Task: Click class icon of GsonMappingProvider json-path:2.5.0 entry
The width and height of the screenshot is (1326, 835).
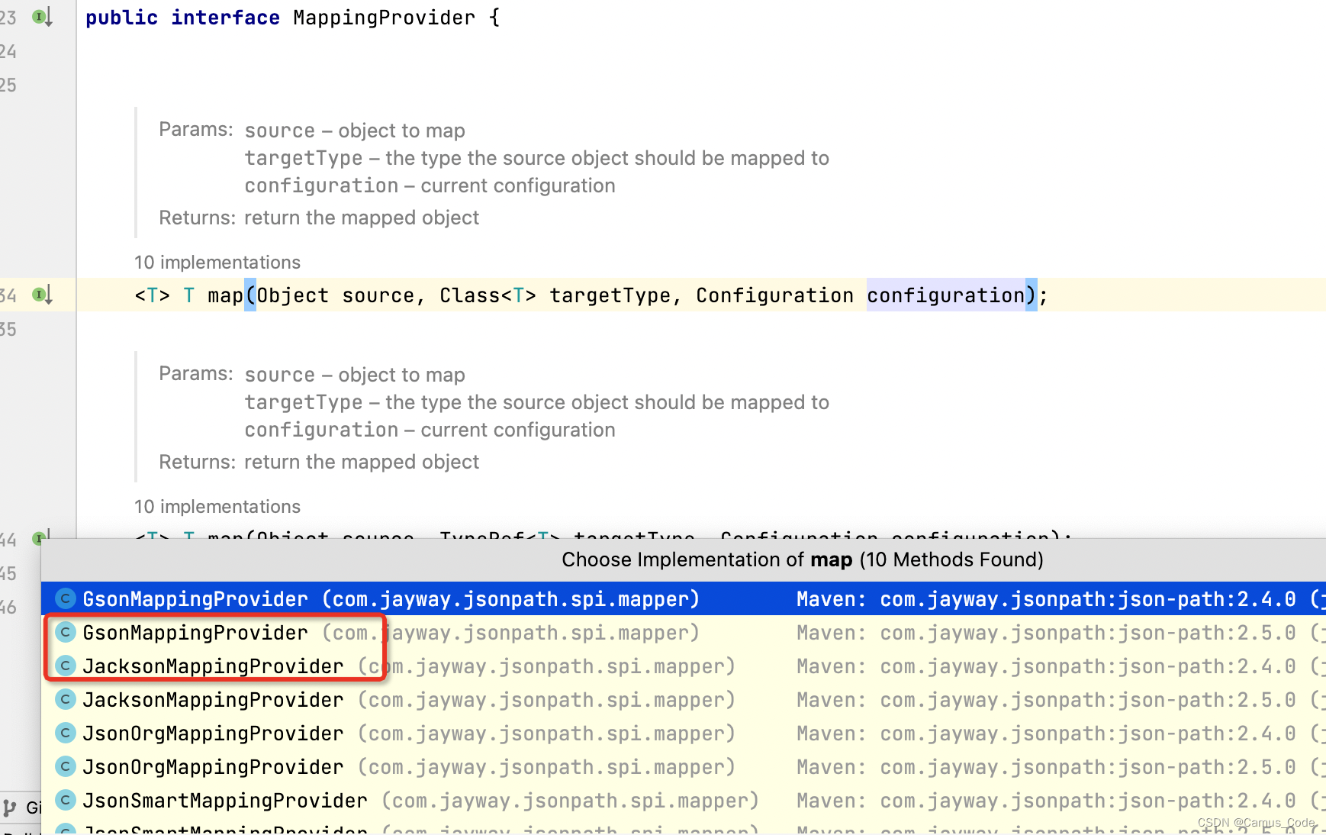Action: coord(66,632)
